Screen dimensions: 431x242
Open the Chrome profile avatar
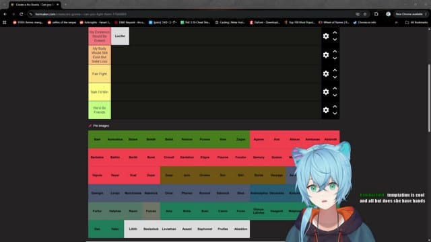(x=388, y=14)
